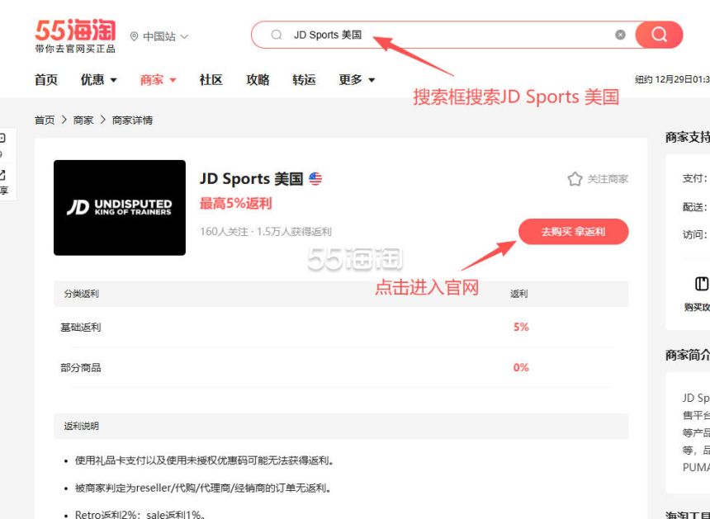Click the location pin icon beside 中国站
The image size is (710, 519).
[x=135, y=36]
